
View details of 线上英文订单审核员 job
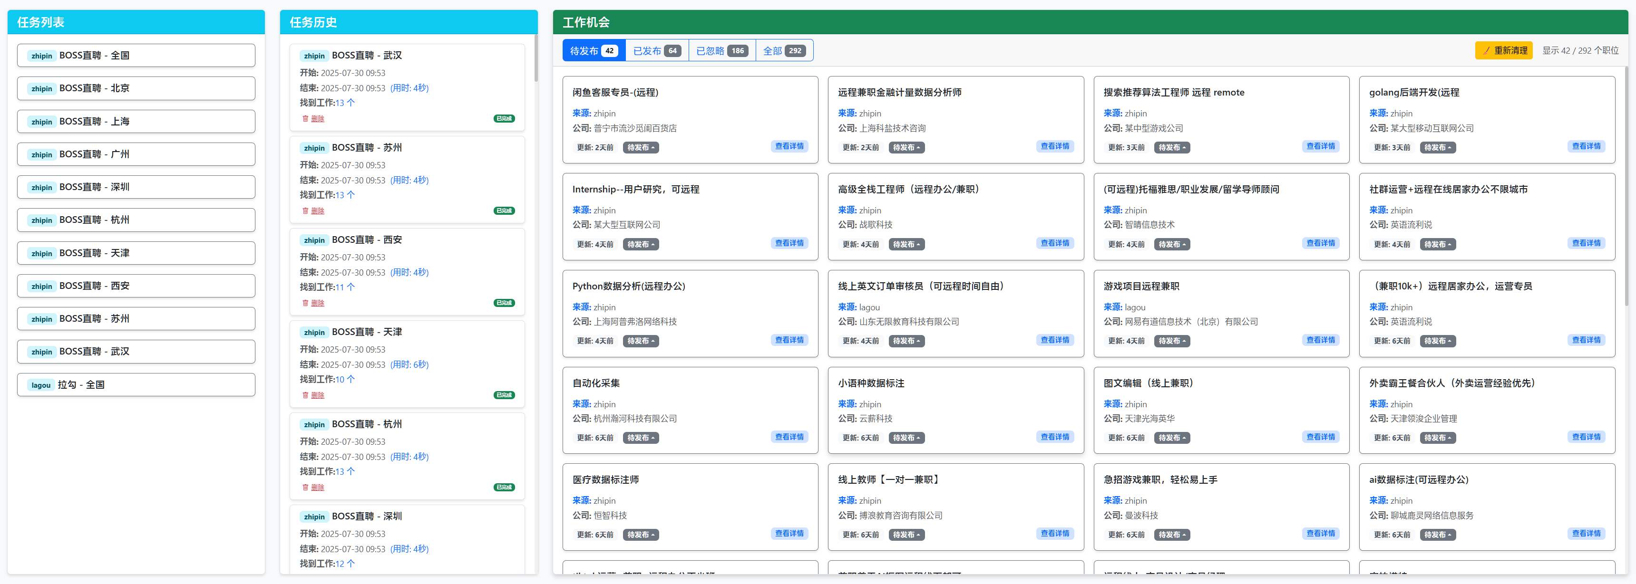coord(1055,340)
